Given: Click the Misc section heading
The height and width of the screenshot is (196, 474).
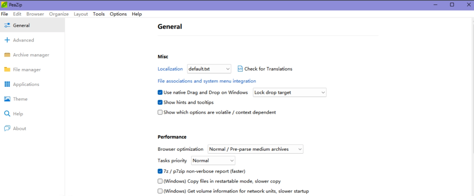Looking at the screenshot, I should pos(163,57).
